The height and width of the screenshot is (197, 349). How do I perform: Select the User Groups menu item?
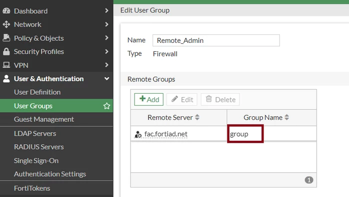point(56,106)
